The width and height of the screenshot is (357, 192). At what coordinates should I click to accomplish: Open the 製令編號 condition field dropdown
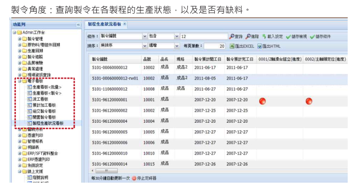pyautogui.click(x=144, y=36)
